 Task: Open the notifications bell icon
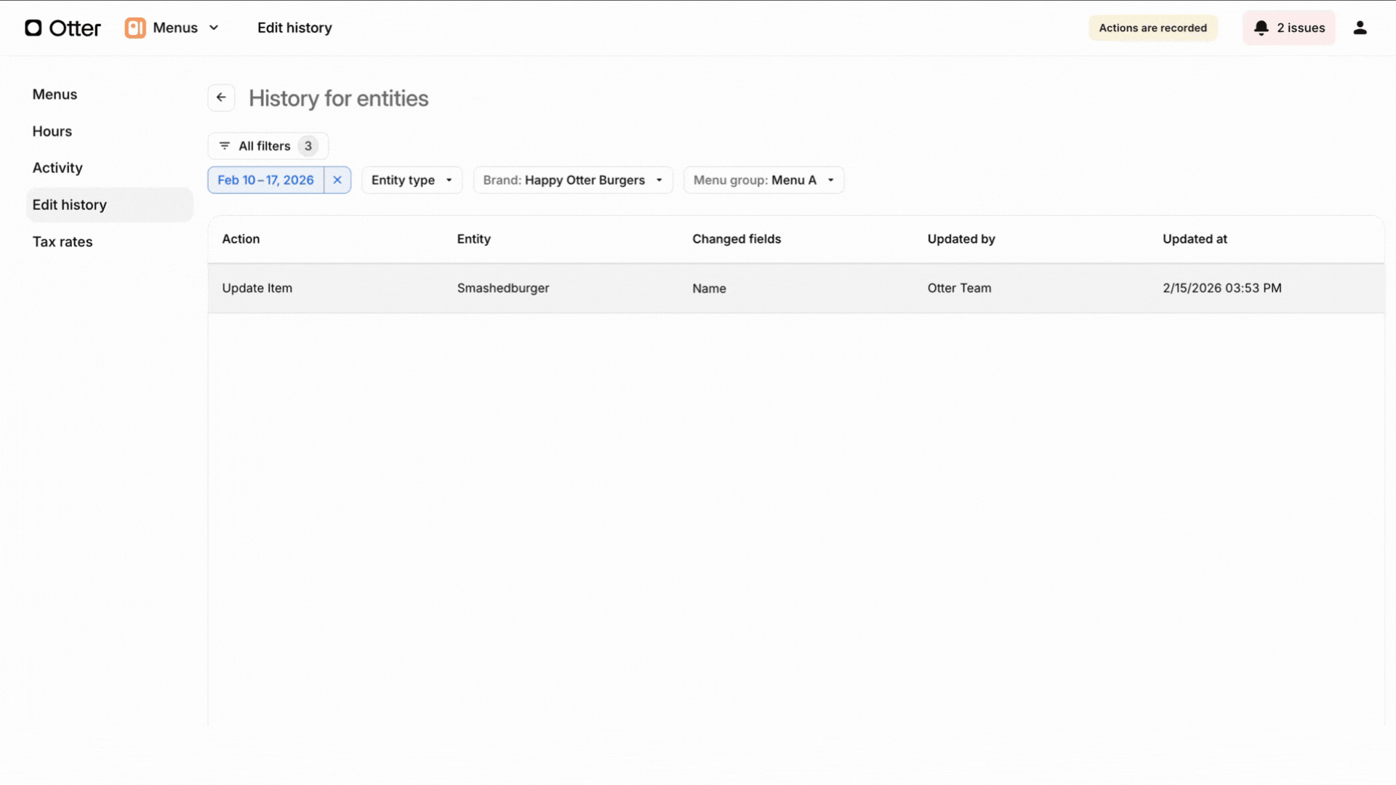pos(1261,28)
